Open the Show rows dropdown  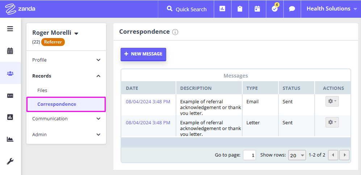point(297,155)
